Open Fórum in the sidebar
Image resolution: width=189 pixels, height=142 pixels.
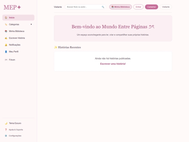18,60
